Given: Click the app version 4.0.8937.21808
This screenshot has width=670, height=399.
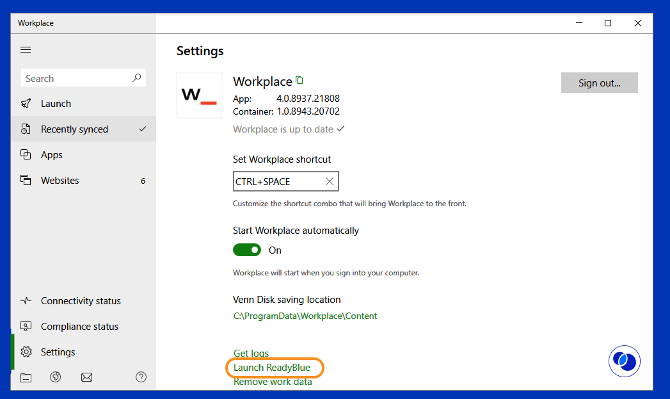Looking at the screenshot, I should 308,99.
